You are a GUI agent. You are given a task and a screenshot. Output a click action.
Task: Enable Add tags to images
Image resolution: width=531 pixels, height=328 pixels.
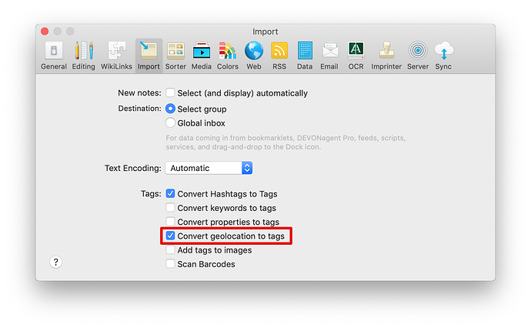pyautogui.click(x=170, y=249)
